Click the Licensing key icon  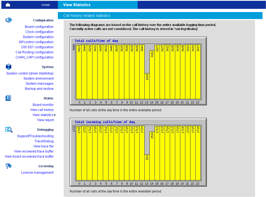click(x=9, y=166)
